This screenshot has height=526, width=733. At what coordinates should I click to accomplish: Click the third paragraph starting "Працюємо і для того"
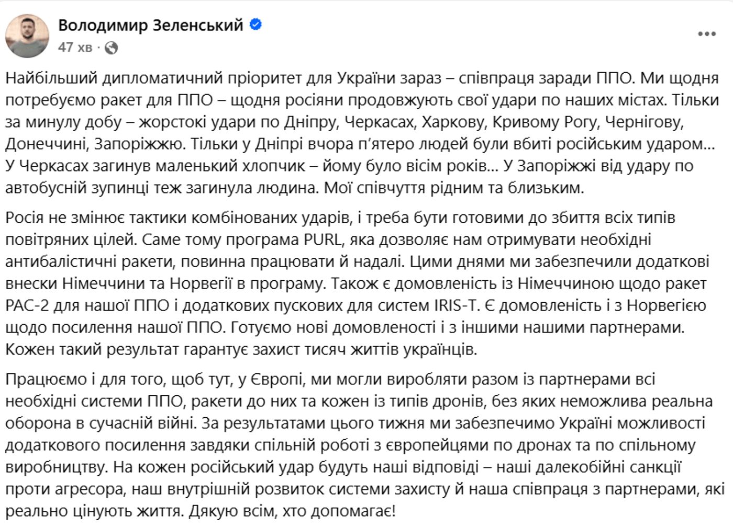361,444
